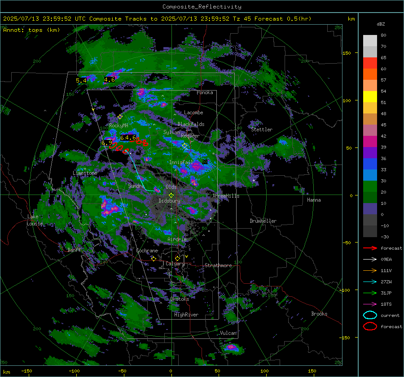
Task: Click the Banff city label
Action: 74,250
